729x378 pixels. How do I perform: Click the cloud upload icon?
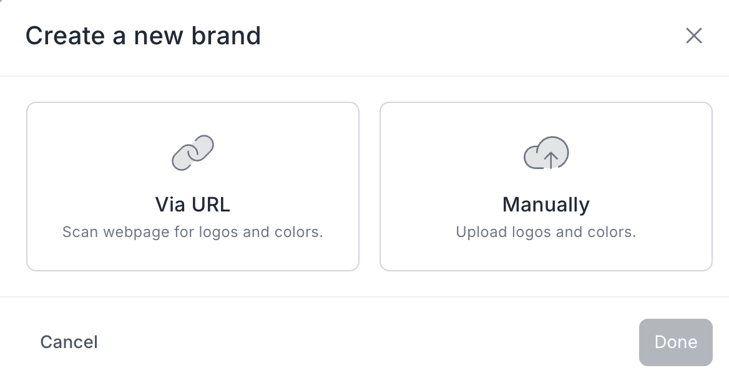[546, 153]
